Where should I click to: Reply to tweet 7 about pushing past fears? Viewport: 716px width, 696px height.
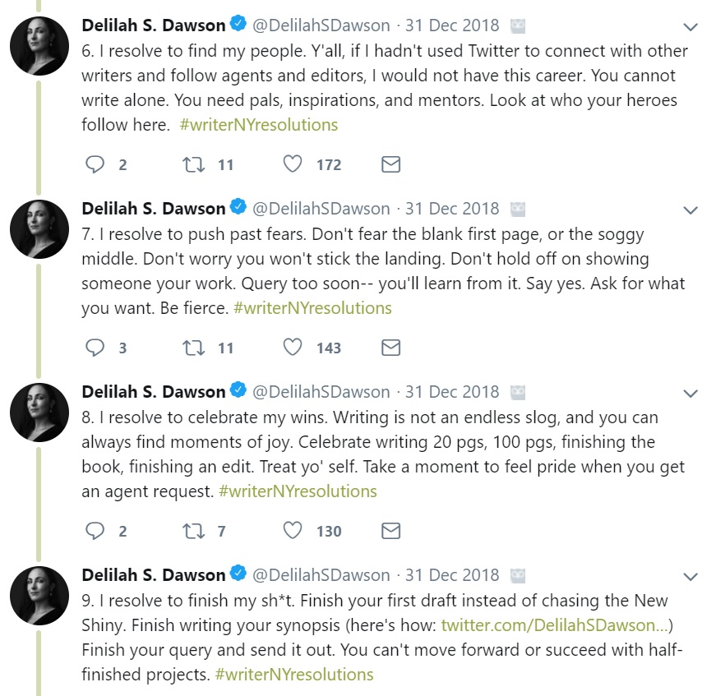point(96,348)
